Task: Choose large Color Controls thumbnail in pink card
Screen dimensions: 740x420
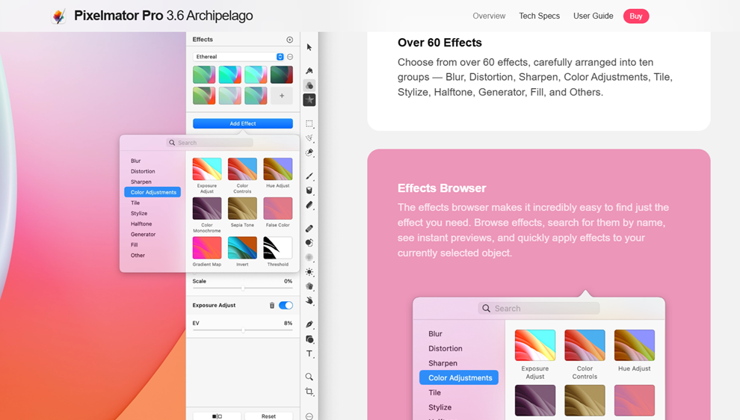Action: pos(585,345)
